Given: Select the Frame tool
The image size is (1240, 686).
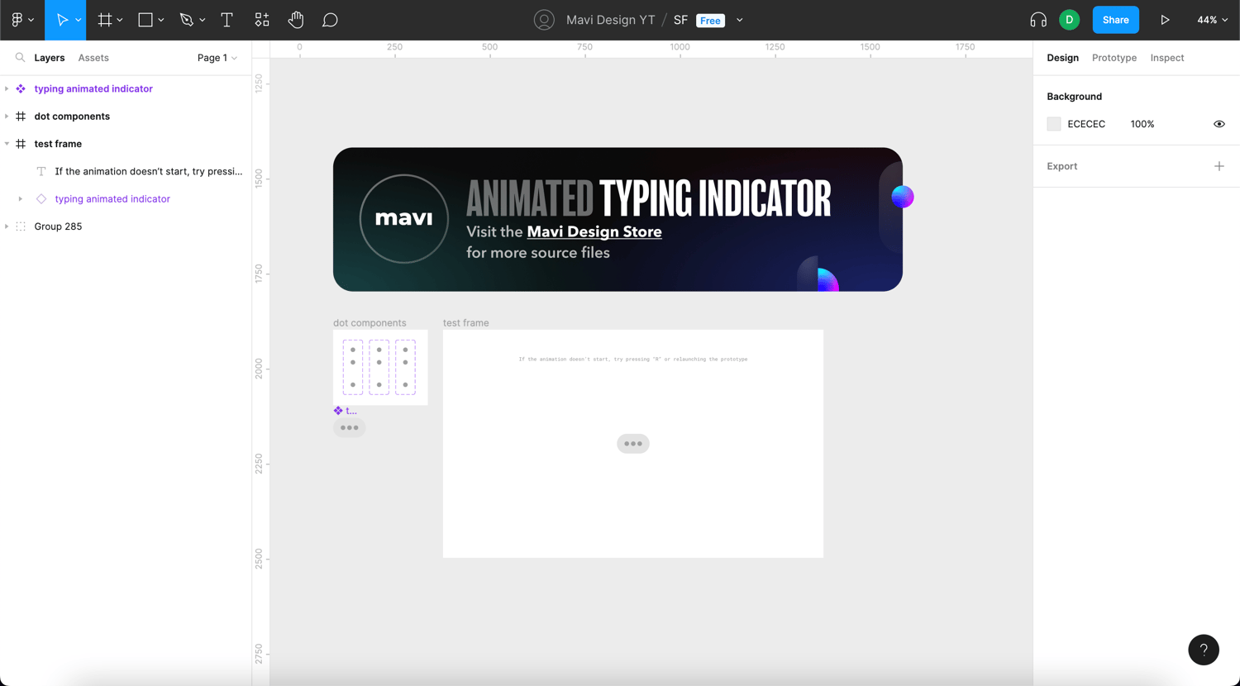Looking at the screenshot, I should tap(105, 20).
